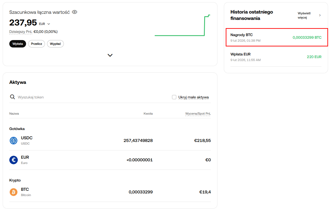Click the Bitcoin logo icon
The image size is (331, 212).
click(14, 192)
